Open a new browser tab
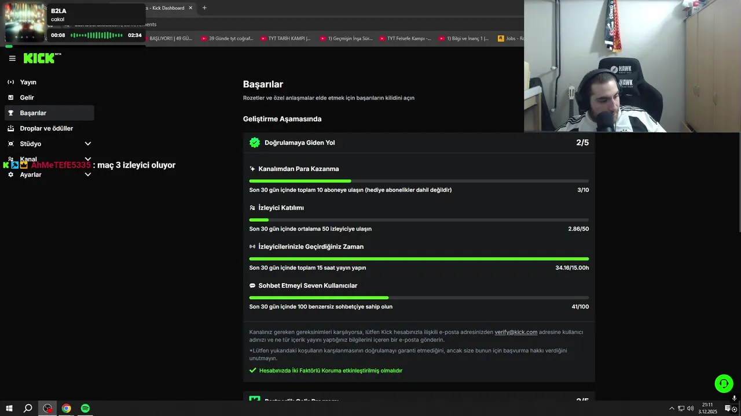 pyautogui.click(x=204, y=8)
